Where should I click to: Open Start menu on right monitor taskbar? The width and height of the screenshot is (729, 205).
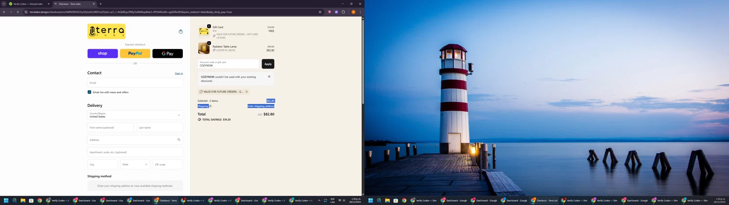pyautogui.click(x=371, y=200)
